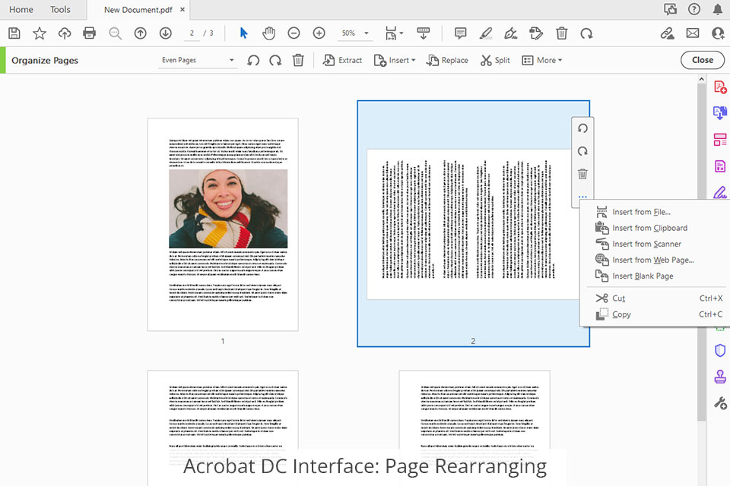The width and height of the screenshot is (730, 486).
Task: Go to next page arrow icon
Action: pos(165,33)
